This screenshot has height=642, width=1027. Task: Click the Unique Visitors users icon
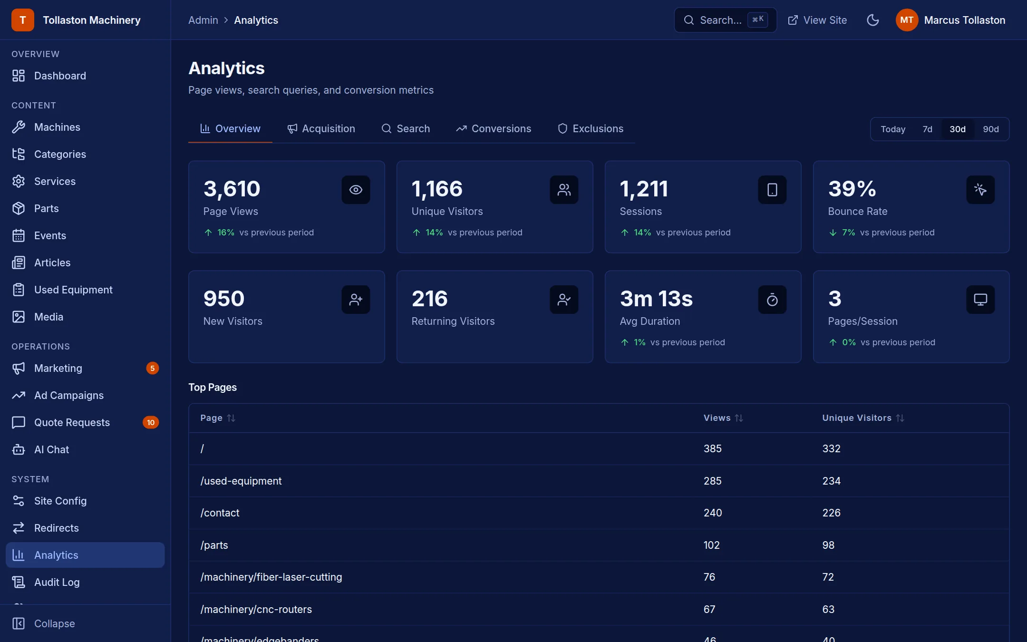[564, 190]
